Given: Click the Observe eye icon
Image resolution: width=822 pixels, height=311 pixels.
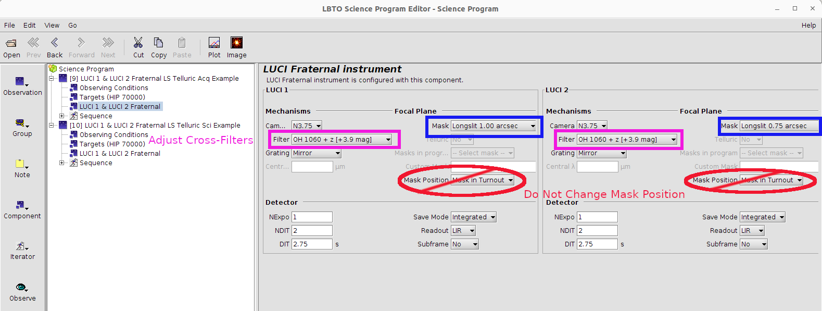Looking at the screenshot, I should point(21,287).
